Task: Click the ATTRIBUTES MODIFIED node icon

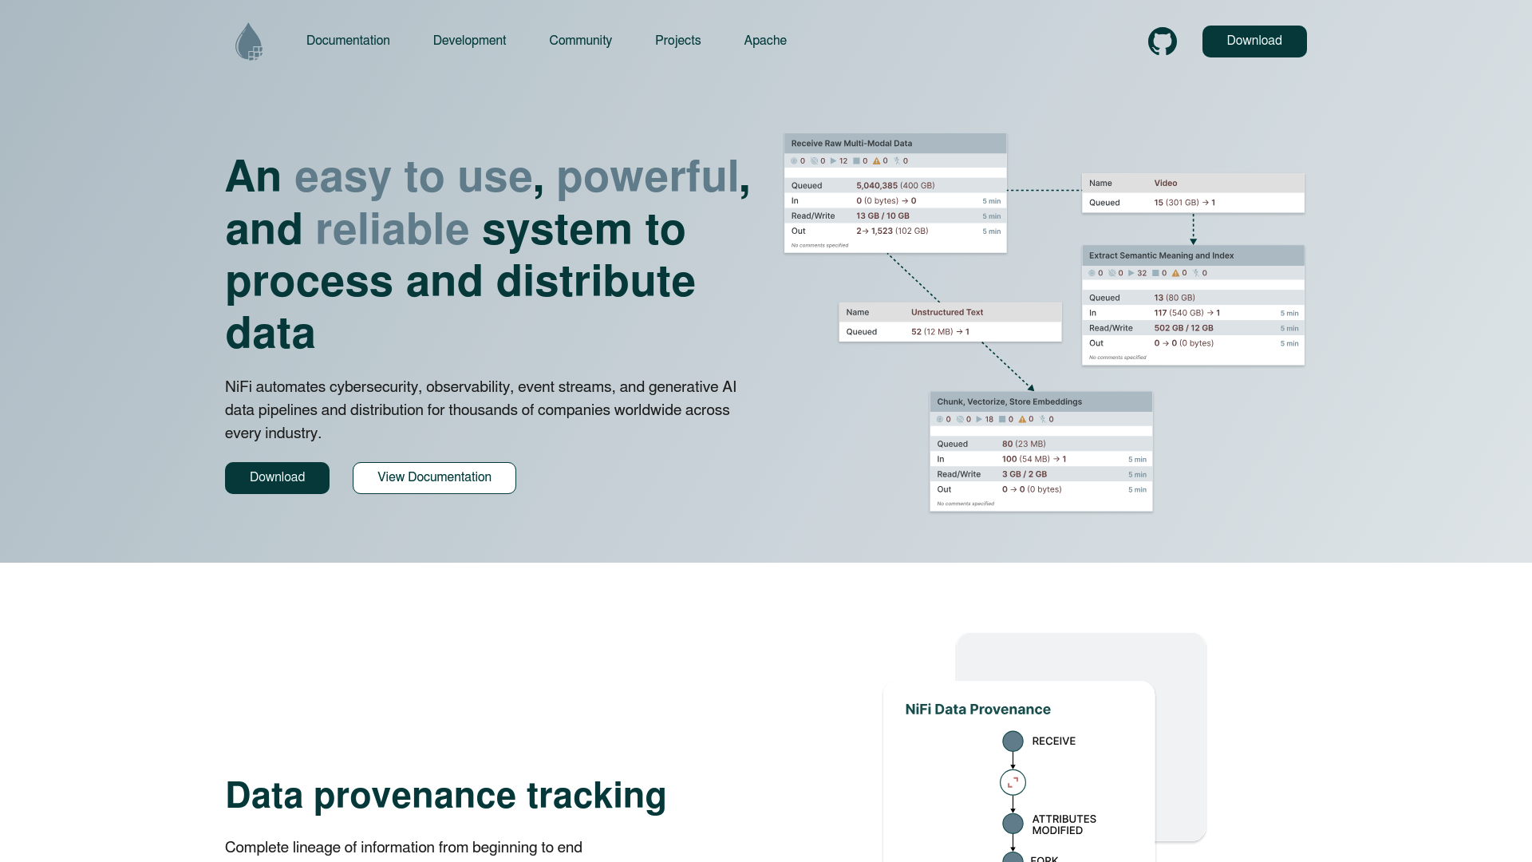Action: point(1010,824)
